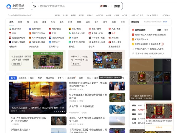Show the previous carousel slide

click(11, 98)
